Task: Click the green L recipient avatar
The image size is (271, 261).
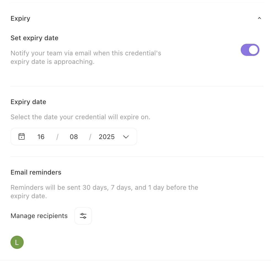Action: [x=17, y=242]
